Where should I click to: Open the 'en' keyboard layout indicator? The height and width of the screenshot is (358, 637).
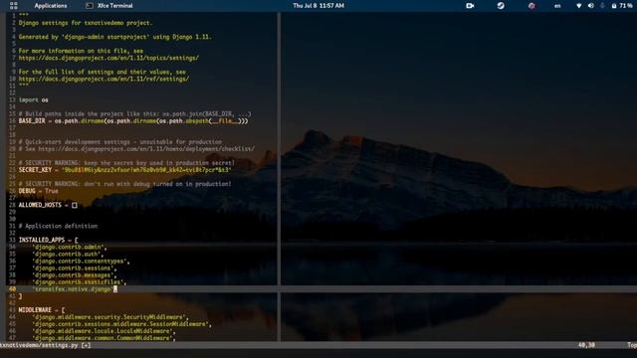click(x=557, y=6)
